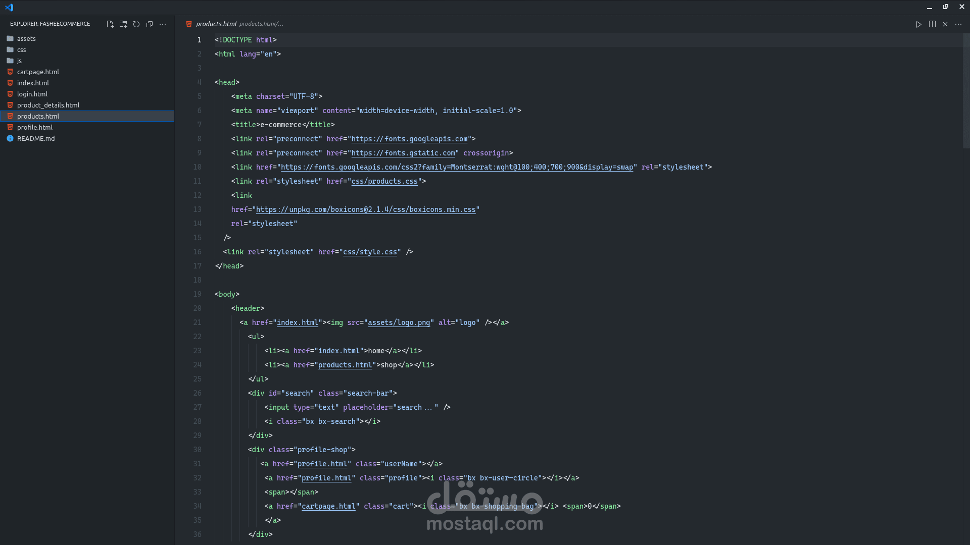Open index.html in Explorer
Viewport: 970px width, 545px height.
coord(87,83)
